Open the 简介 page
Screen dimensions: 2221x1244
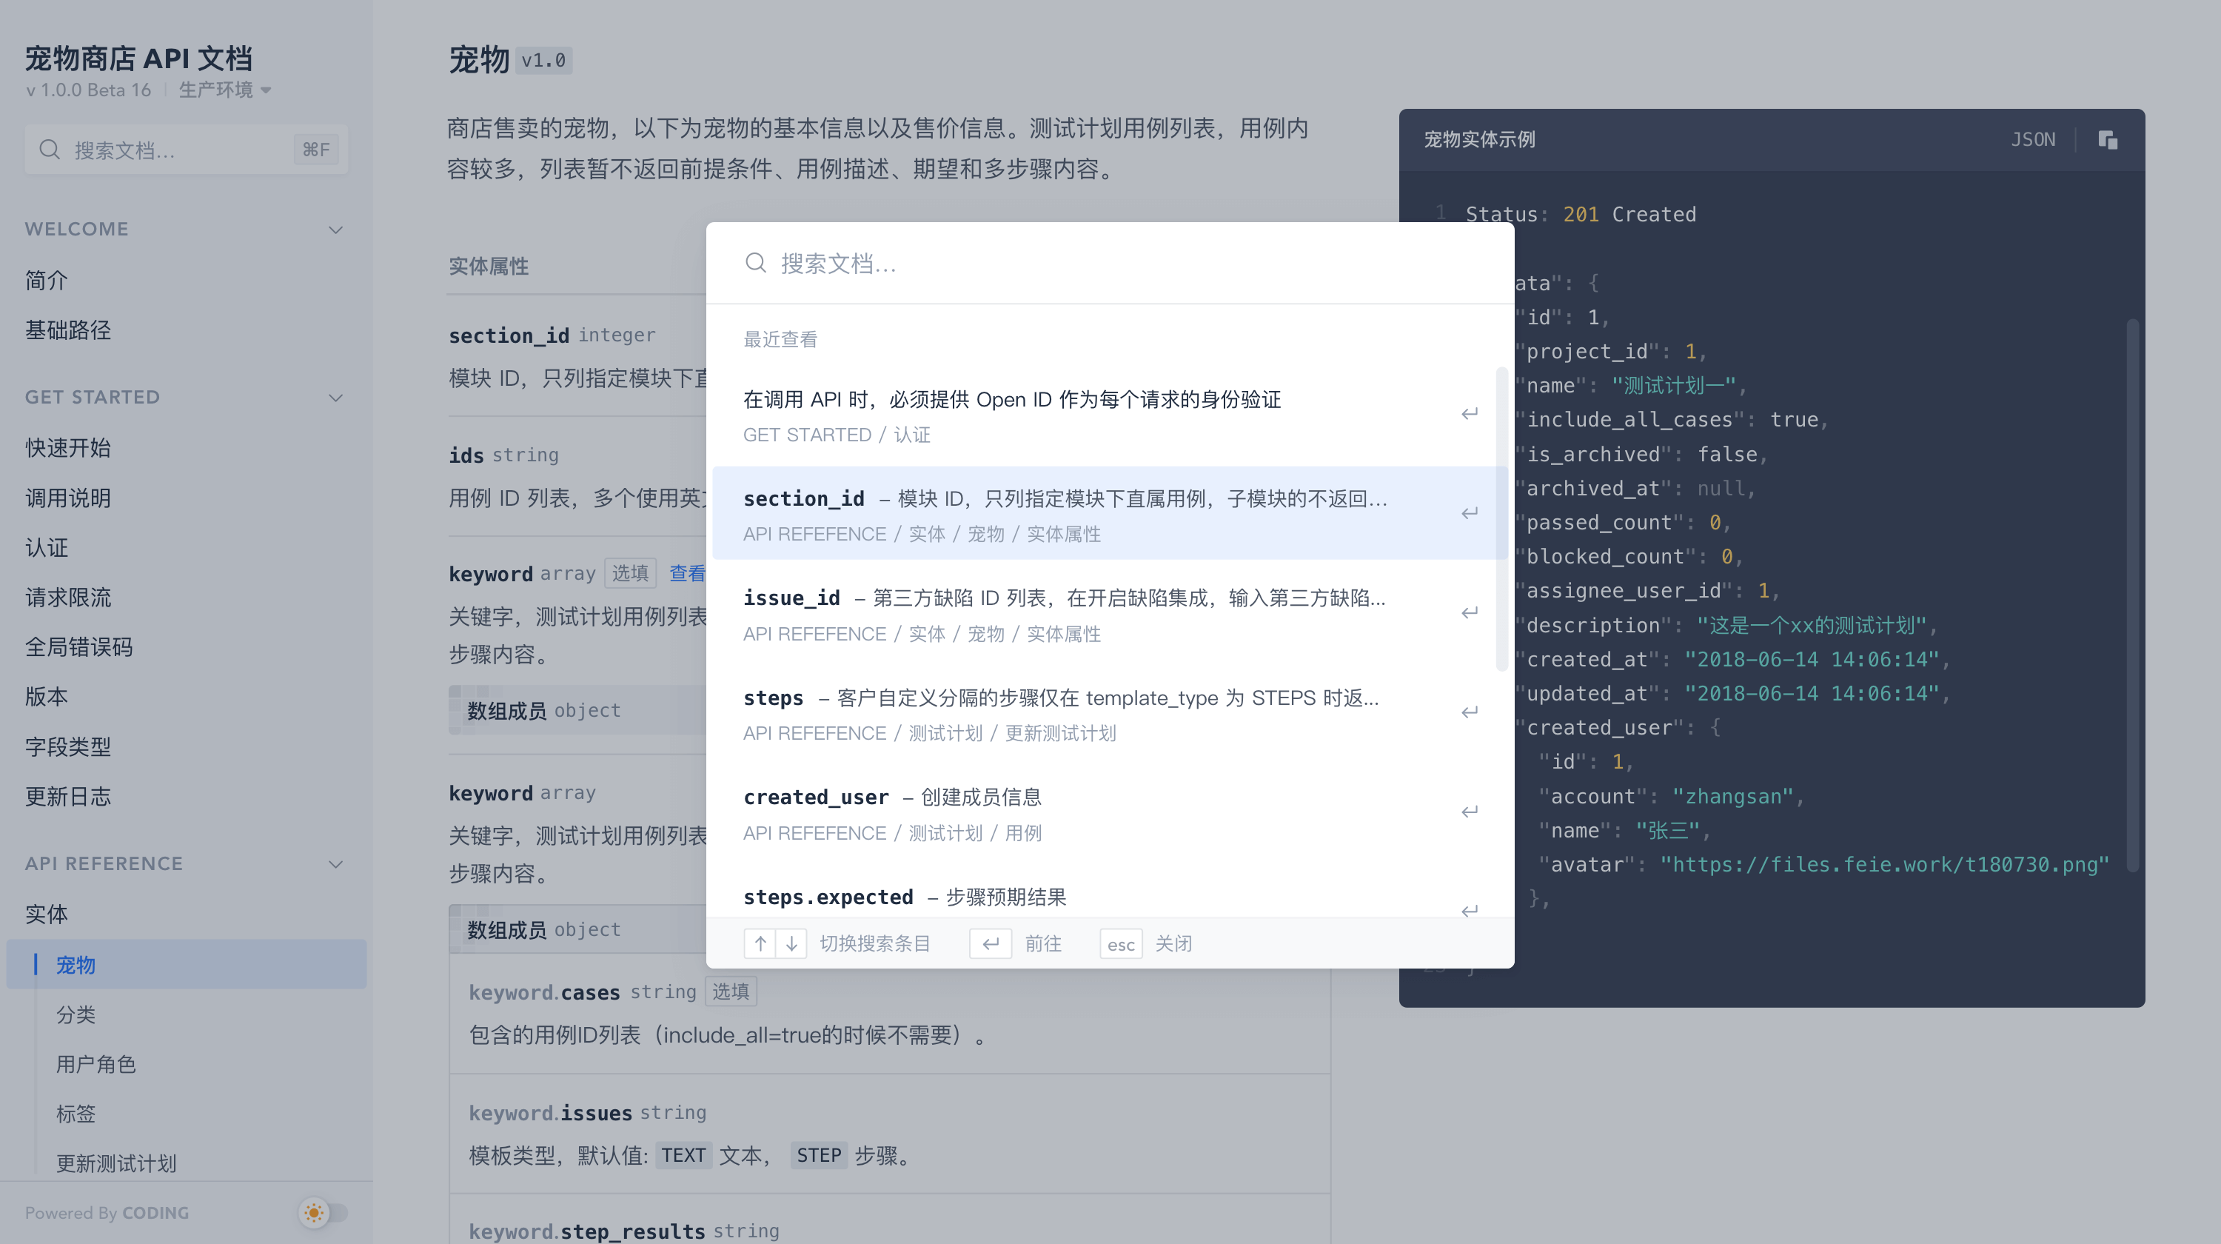click(47, 280)
